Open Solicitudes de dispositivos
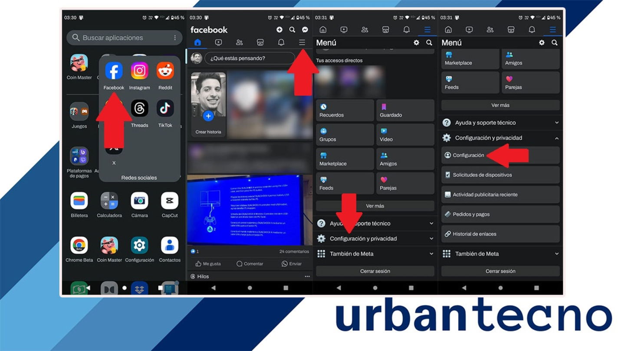This screenshot has width=625, height=351. tap(500, 175)
